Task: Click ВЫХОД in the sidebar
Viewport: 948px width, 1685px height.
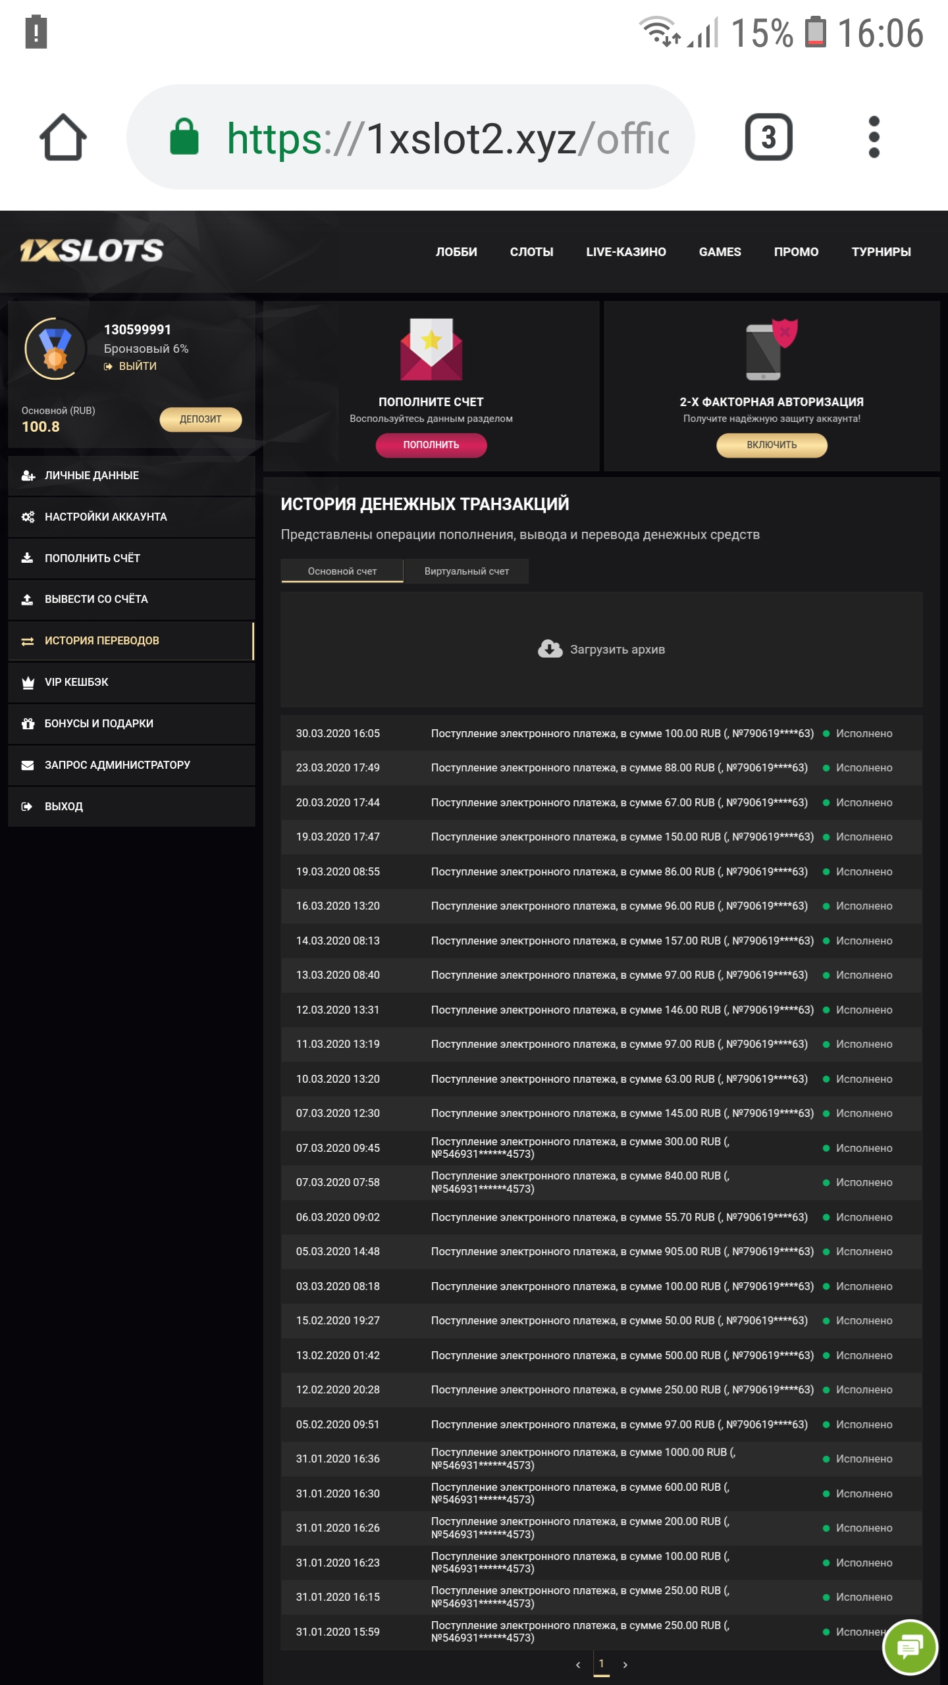Action: (132, 807)
